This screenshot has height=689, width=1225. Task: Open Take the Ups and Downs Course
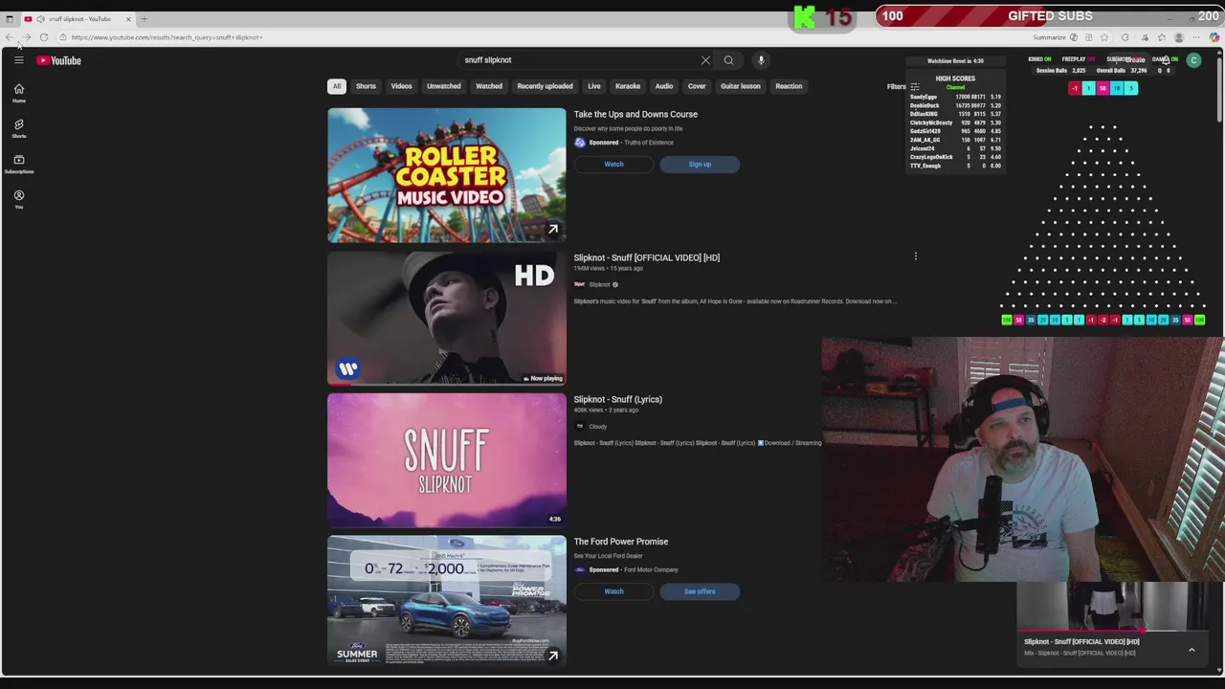pos(635,114)
